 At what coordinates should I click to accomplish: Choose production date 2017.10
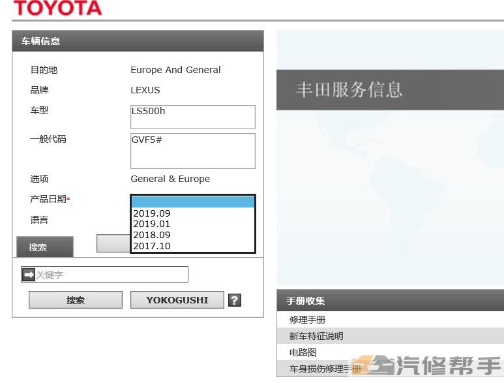(x=193, y=246)
